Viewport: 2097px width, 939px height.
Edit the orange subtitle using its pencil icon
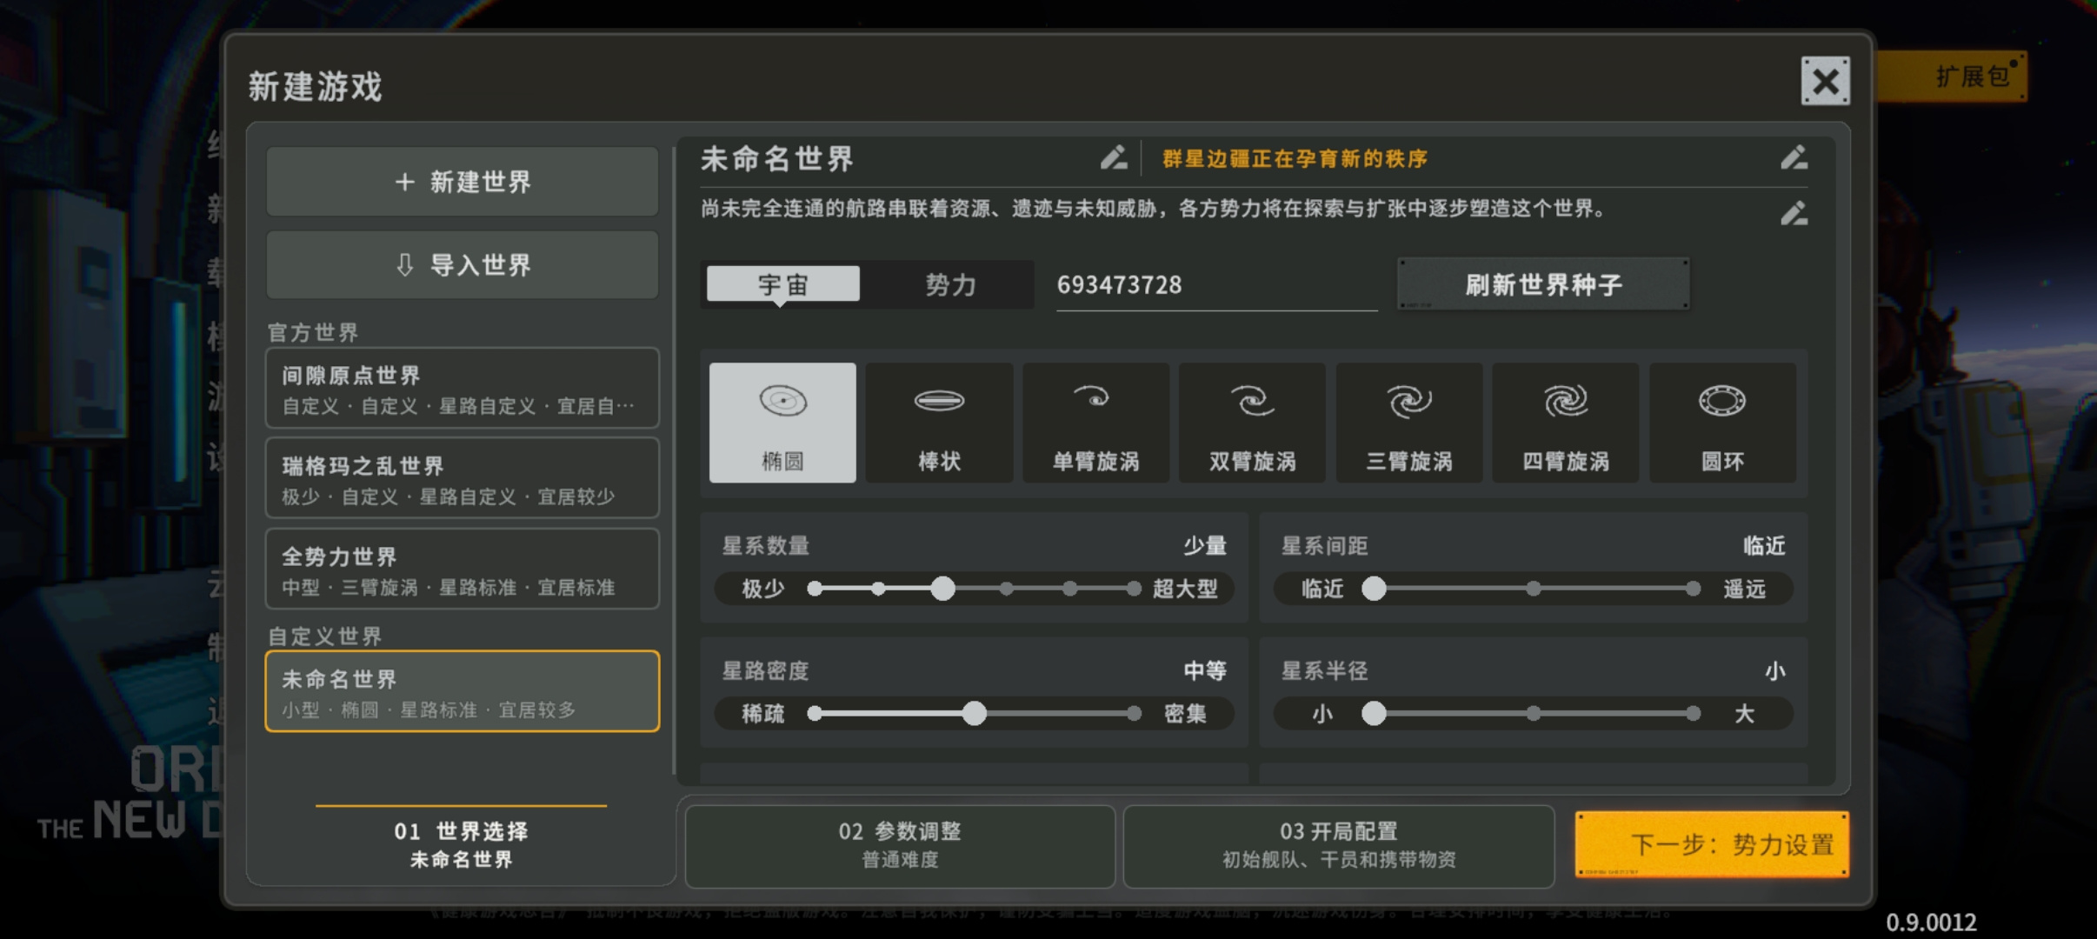click(1794, 157)
